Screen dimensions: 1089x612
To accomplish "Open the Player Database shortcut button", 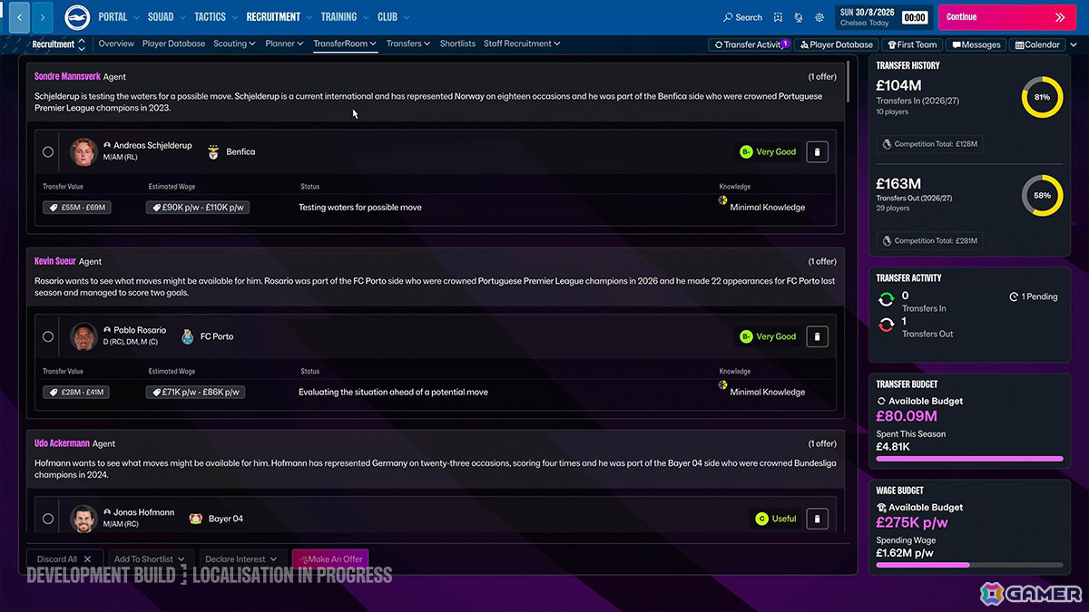I will click(836, 44).
